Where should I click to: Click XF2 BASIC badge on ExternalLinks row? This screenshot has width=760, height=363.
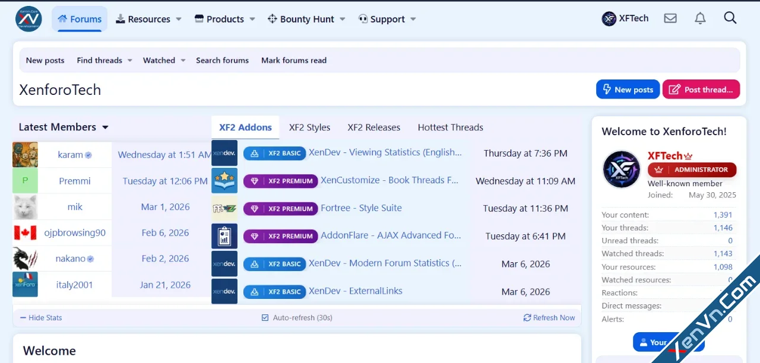274,292
